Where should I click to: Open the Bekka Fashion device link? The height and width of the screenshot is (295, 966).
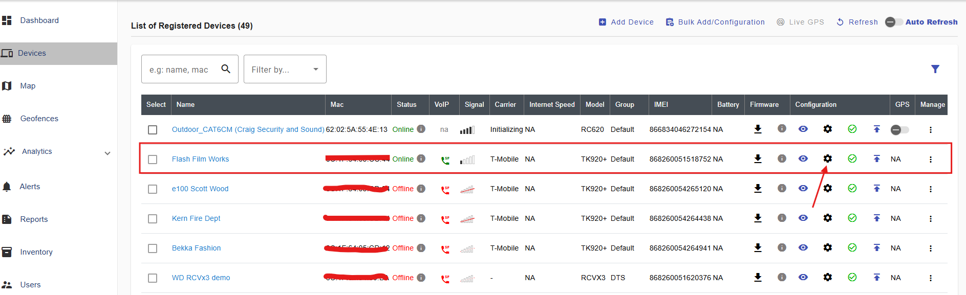[196, 248]
